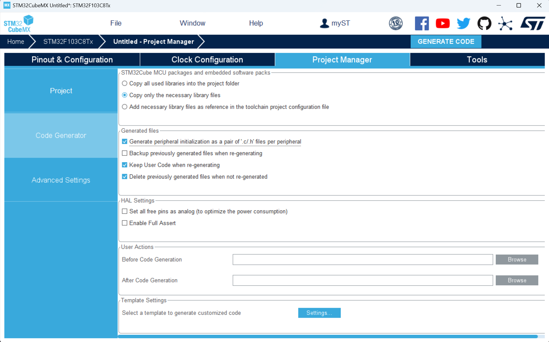Open the myST account icon

(324, 23)
